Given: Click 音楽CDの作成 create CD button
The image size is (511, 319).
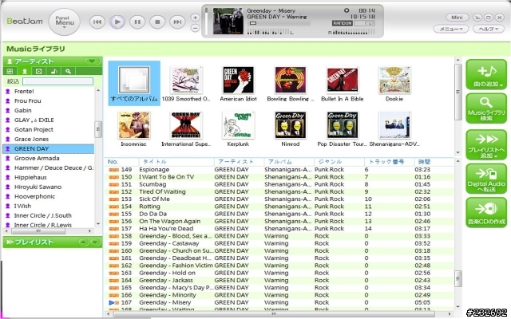Looking at the screenshot, I should pyautogui.click(x=486, y=213).
